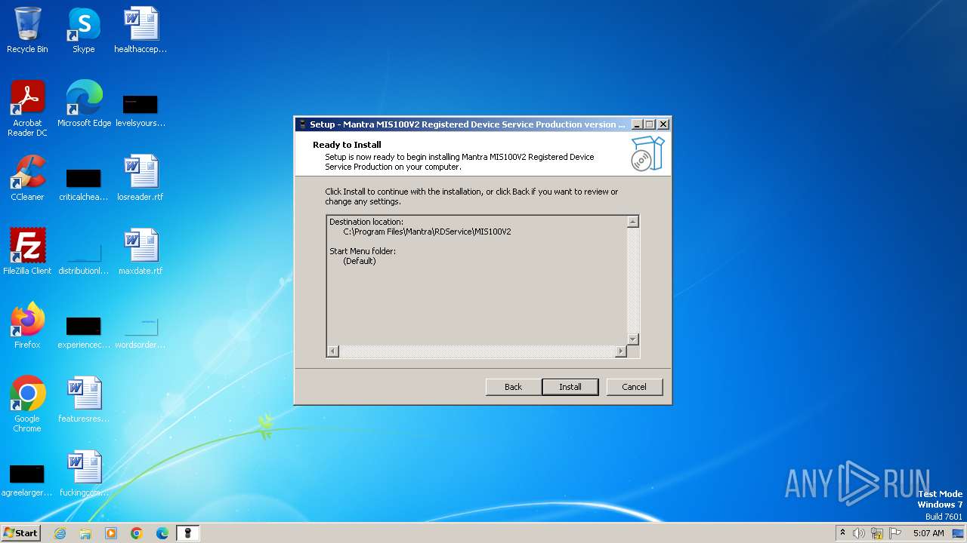This screenshot has height=543, width=967.
Task: Launch Firefox from the desktop
Action: tap(27, 326)
